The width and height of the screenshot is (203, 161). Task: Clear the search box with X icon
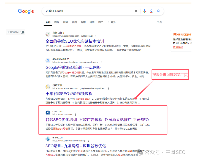(136, 11)
